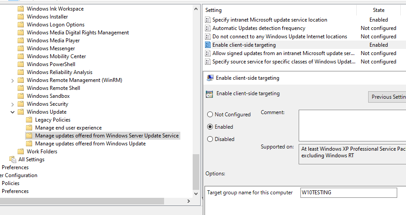Screen dimensions: 406x215
Task: Select the Not Configured radio button
Action: 210,115
